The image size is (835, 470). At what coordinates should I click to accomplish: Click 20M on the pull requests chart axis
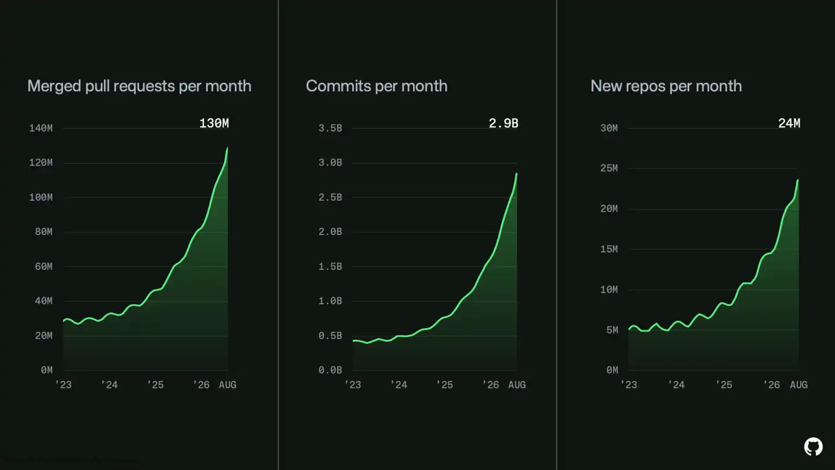(43, 336)
